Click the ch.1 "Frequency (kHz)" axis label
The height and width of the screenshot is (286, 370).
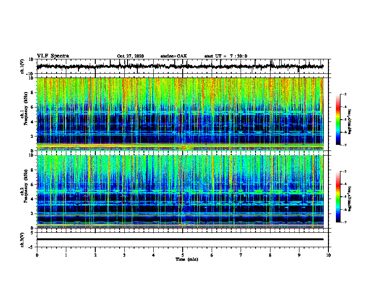point(26,109)
